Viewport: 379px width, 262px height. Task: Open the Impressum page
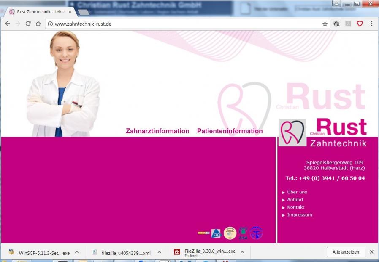300,215
